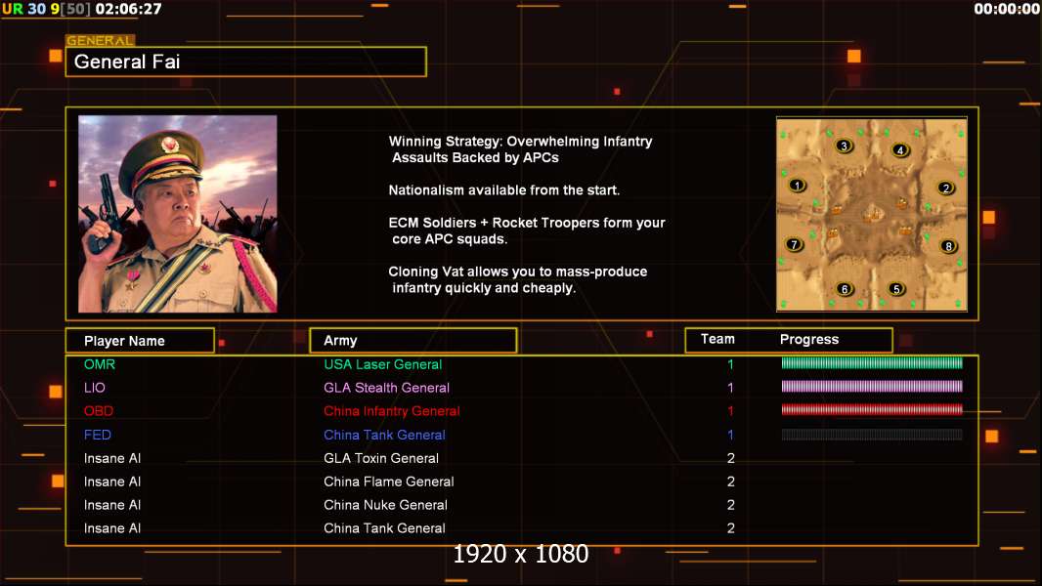This screenshot has height=586, width=1042.
Task: Click OBD's red loading progress bar
Action: 872,409
